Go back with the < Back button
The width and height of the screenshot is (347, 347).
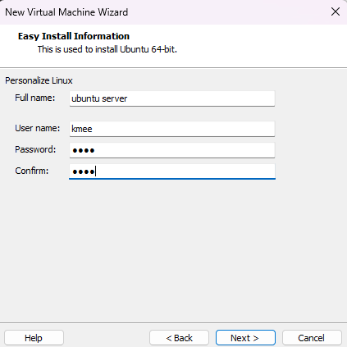tap(179, 338)
